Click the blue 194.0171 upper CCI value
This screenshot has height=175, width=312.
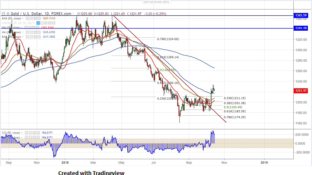(47, 133)
